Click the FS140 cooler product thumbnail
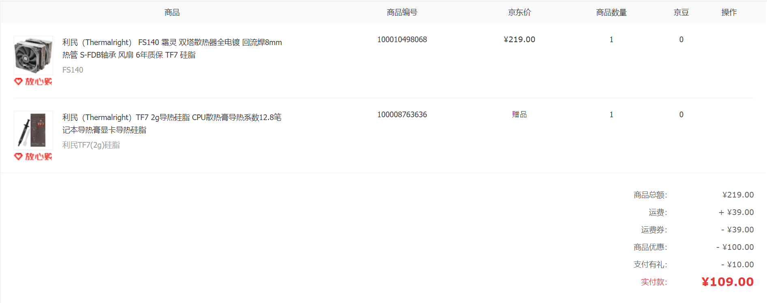This screenshot has width=767, height=303. (33, 55)
